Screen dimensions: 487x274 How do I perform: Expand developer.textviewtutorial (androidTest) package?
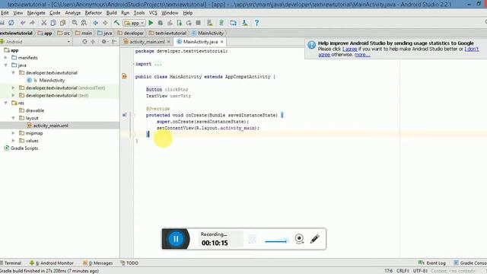(x=14, y=88)
